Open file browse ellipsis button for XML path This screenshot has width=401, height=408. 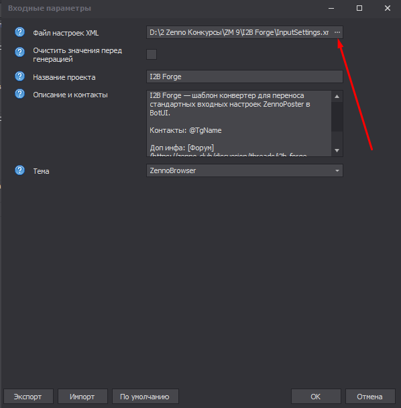click(x=337, y=32)
